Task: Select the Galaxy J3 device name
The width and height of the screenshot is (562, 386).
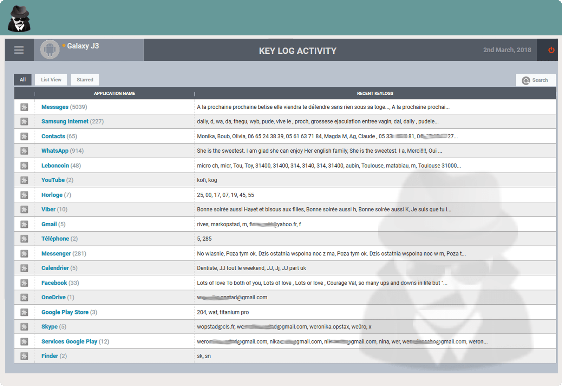Action: 83,46
